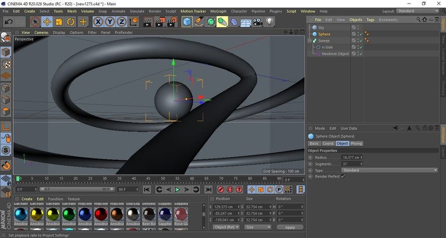Switch to Model mode cube icon

click(6, 52)
